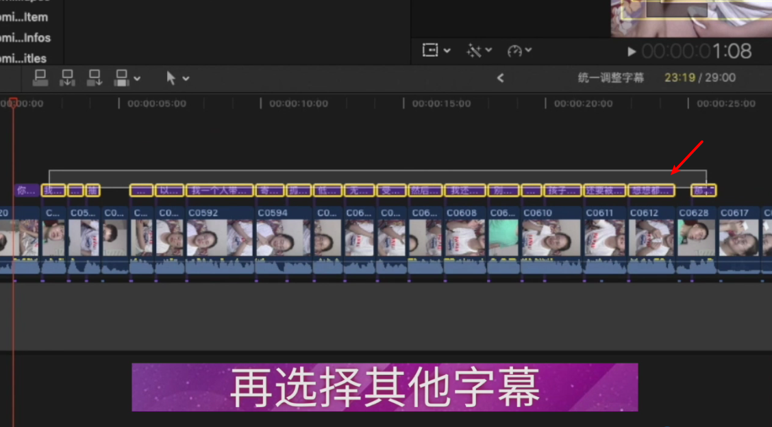The width and height of the screenshot is (772, 427).
Task: Select the title clip 无…
Action: point(359,190)
